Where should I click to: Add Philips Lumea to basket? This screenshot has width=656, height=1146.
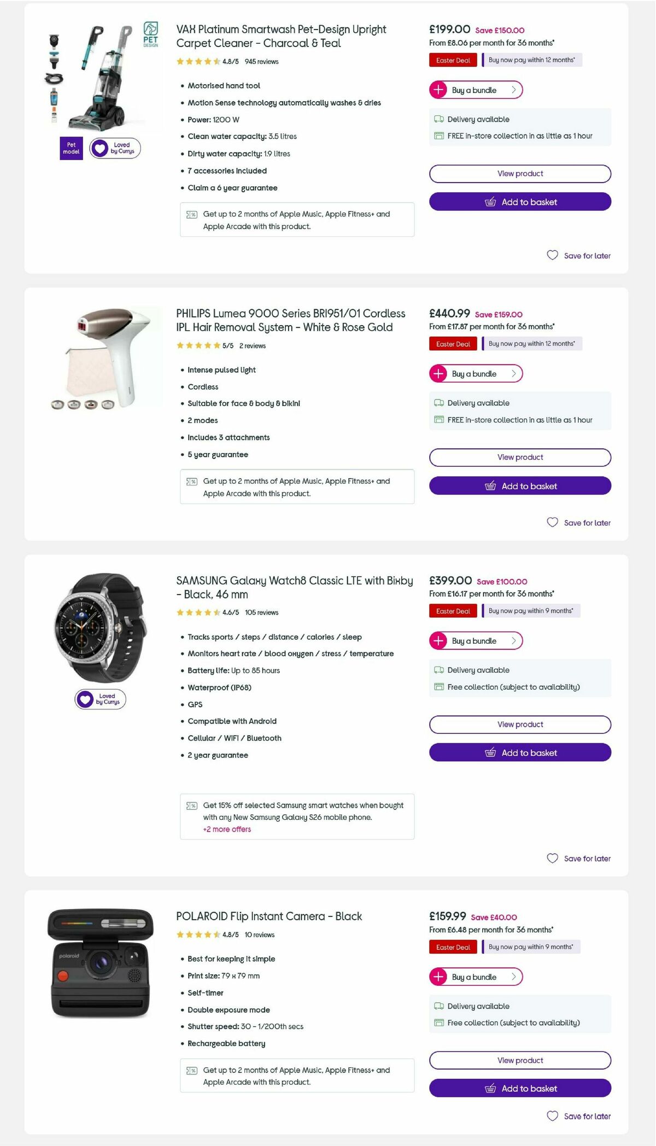(x=520, y=485)
